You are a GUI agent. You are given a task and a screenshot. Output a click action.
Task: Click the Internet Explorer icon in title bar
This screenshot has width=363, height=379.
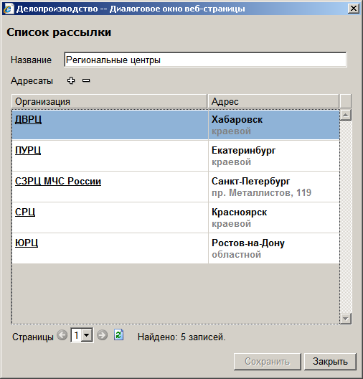(8, 9)
